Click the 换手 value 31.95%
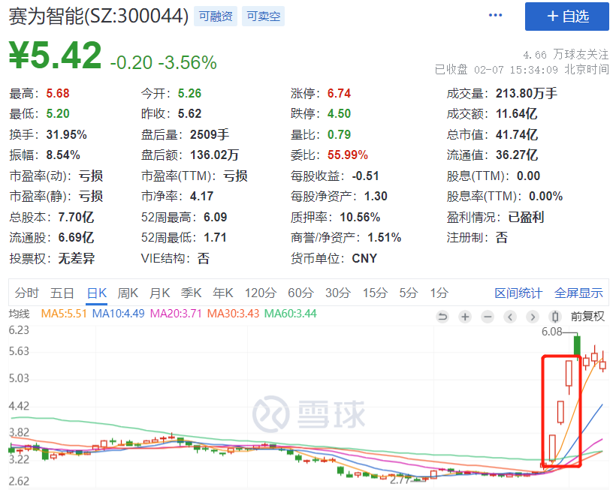616x490 pixels. (x=66, y=134)
